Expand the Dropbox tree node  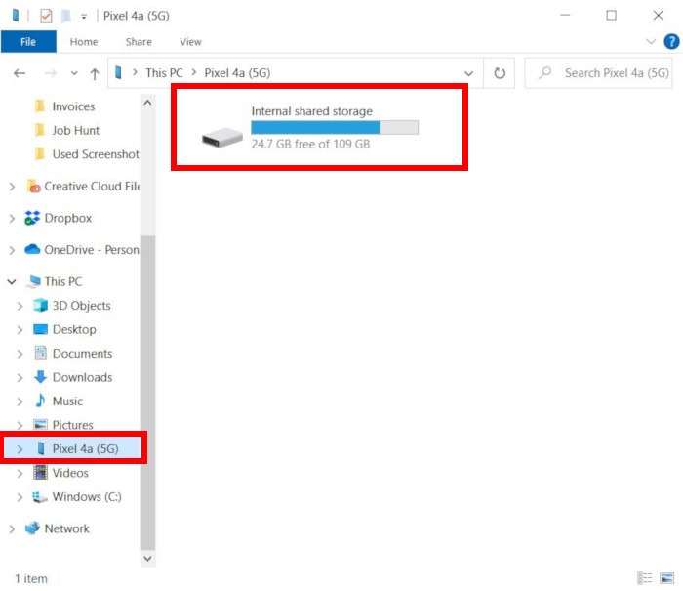pyautogui.click(x=12, y=218)
